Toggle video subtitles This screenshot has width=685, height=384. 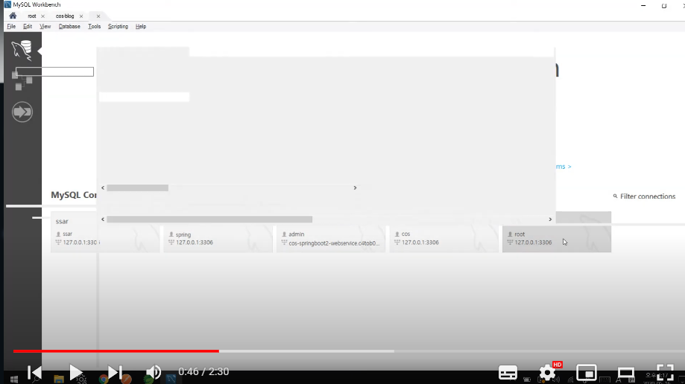coord(508,373)
